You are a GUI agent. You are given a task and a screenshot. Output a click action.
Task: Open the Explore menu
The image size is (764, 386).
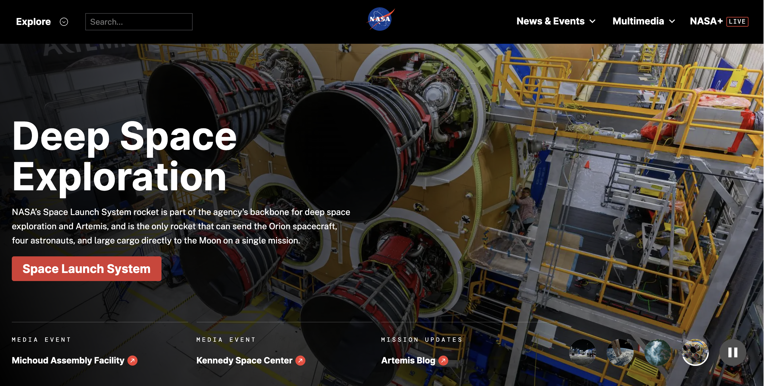(x=34, y=22)
